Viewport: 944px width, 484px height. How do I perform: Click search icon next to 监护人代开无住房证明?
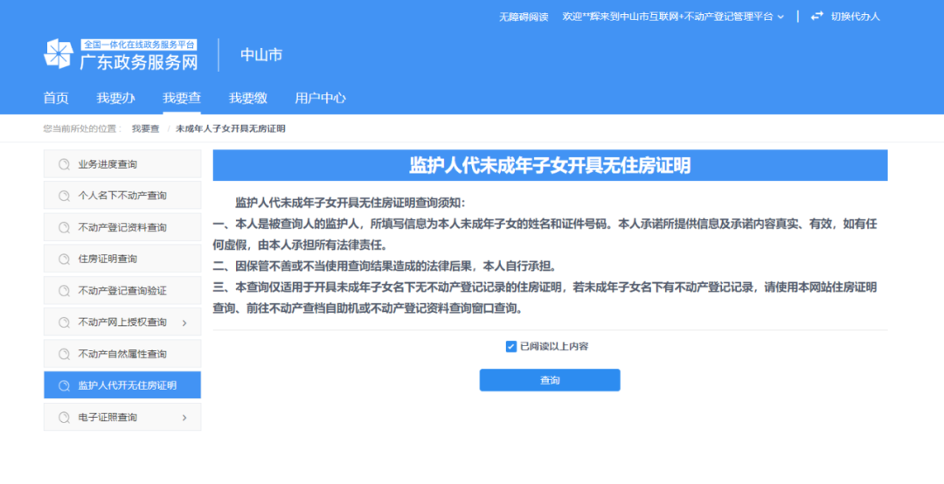[64, 386]
